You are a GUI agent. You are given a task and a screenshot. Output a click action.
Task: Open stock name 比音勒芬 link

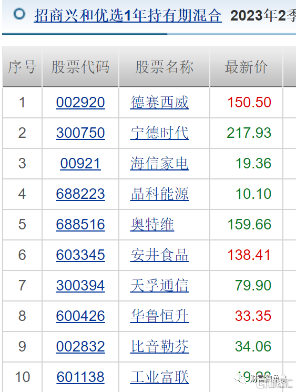pos(160,347)
